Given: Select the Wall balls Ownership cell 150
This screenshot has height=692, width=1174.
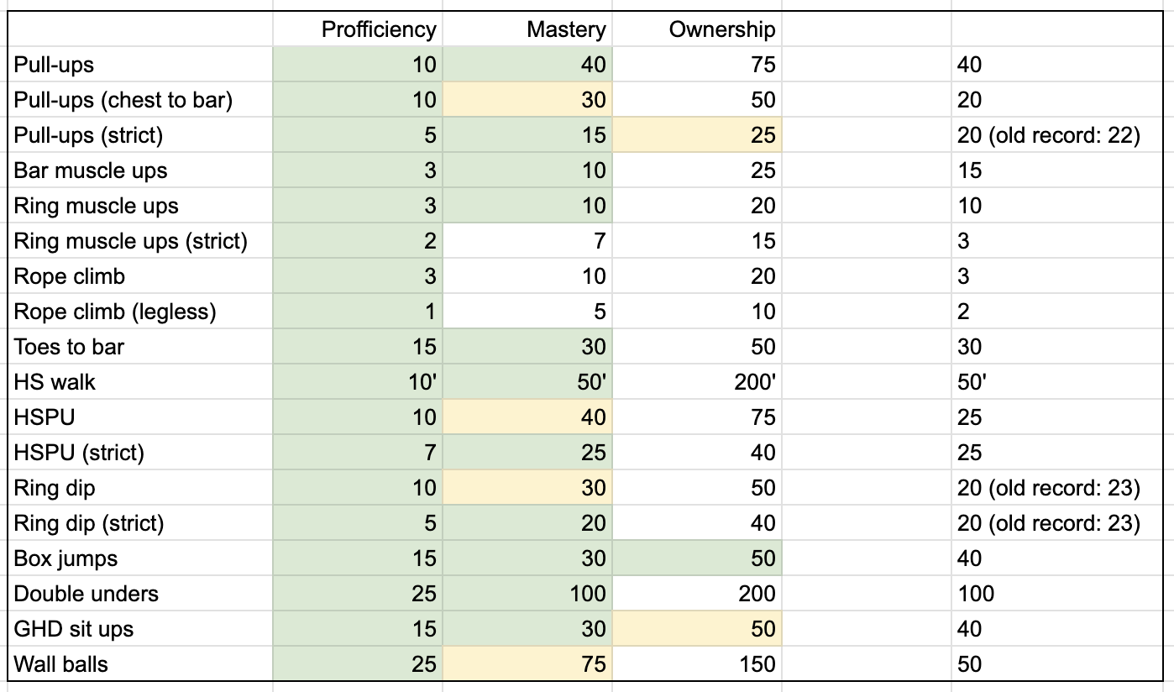Looking at the screenshot, I should click(757, 664).
